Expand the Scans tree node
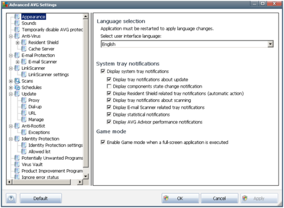The width and height of the screenshot is (284, 208). pos(11,81)
